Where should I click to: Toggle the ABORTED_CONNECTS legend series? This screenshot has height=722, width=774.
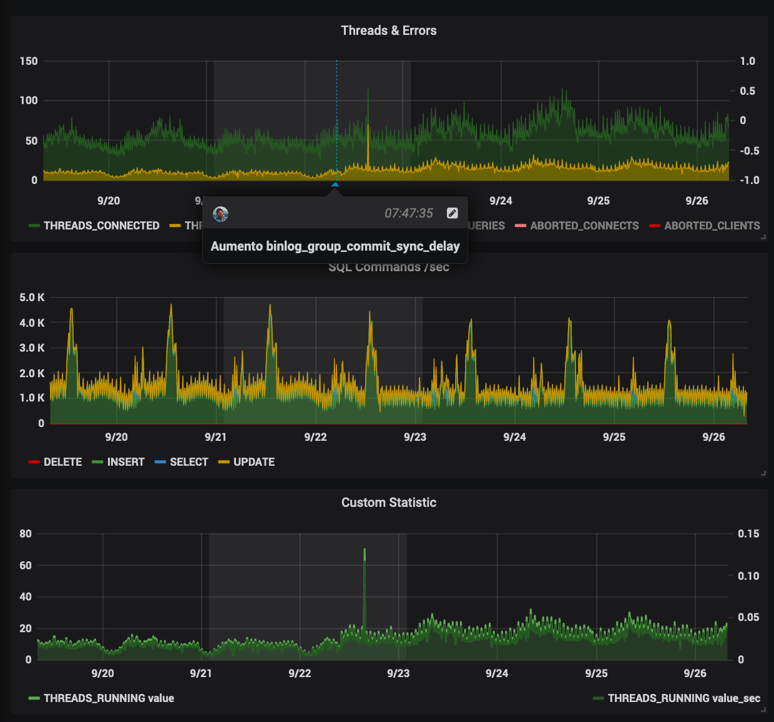click(x=584, y=226)
